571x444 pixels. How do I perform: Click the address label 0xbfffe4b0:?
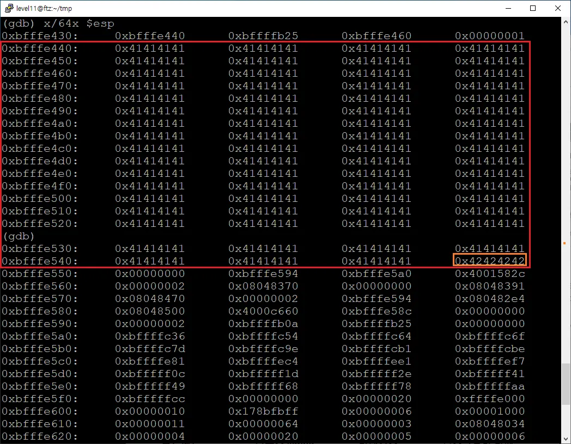coord(40,136)
